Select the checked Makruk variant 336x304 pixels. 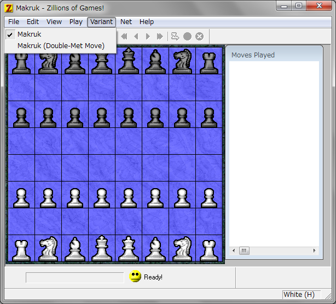click(x=60, y=34)
